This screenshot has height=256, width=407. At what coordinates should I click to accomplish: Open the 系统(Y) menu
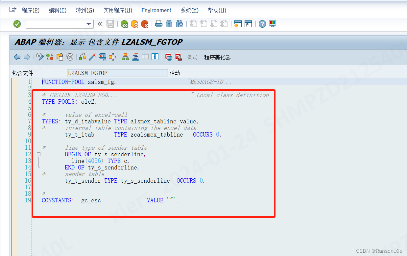[x=189, y=10]
